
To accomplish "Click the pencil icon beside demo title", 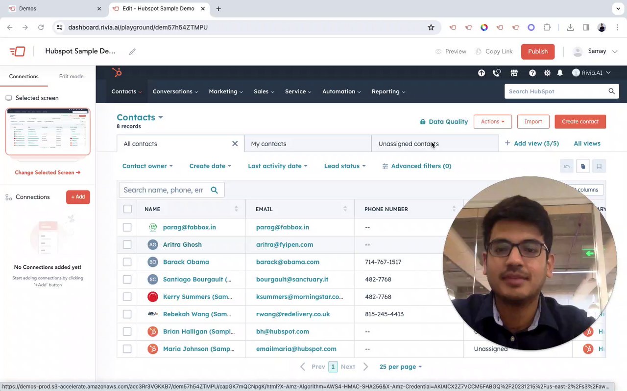I will [x=132, y=51].
